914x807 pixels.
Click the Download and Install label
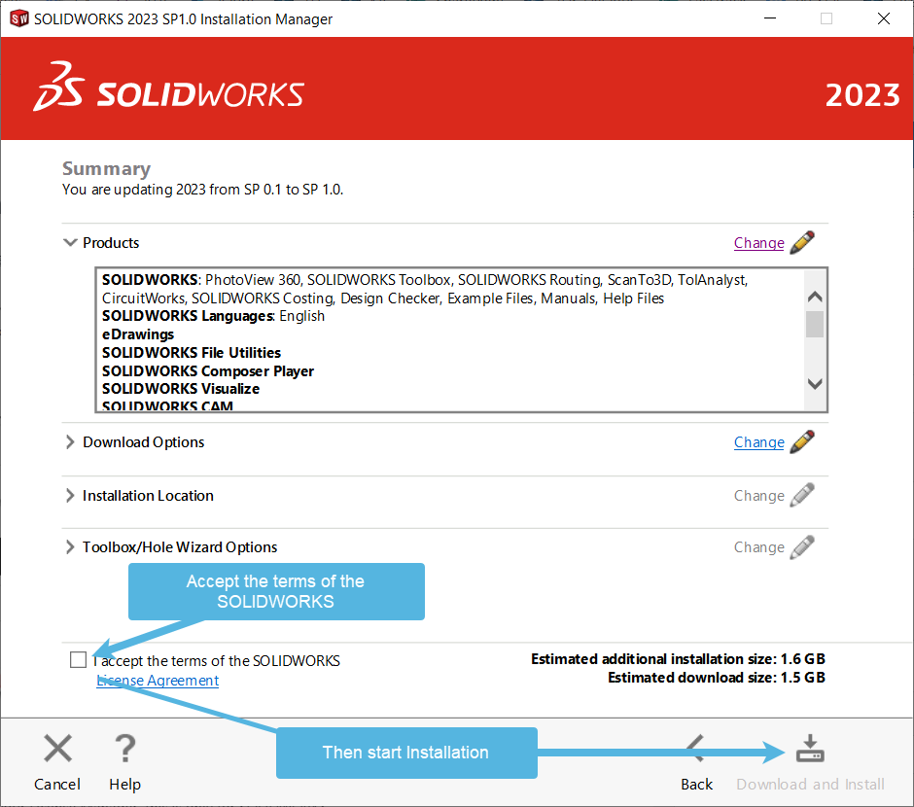point(810,785)
